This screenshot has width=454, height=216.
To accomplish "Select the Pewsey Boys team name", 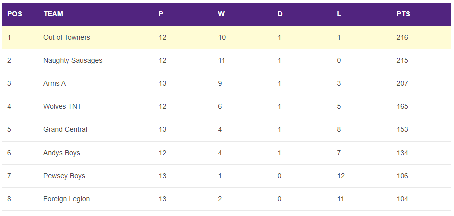I will tap(64, 176).
